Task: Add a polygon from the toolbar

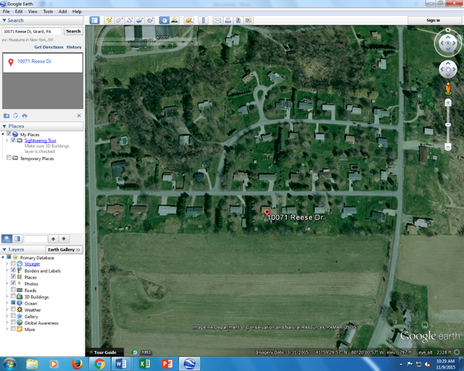Action: click(x=119, y=20)
